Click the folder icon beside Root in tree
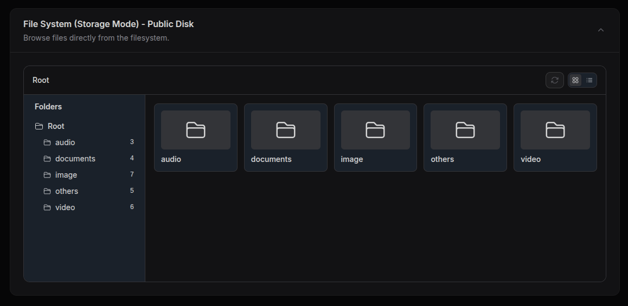Screen dimensions: 628x306 pyautogui.click(x=39, y=126)
